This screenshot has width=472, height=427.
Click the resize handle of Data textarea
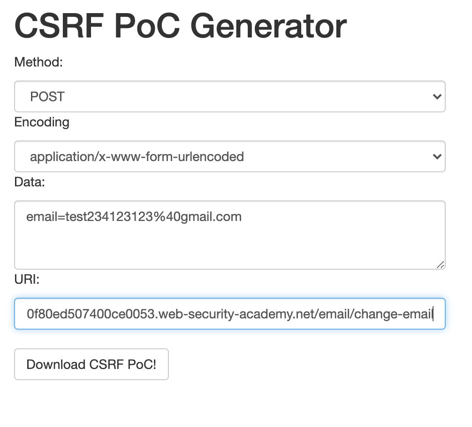[x=440, y=265]
